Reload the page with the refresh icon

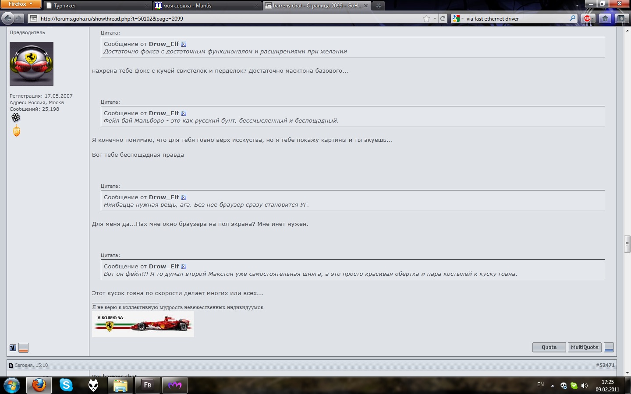443,18
